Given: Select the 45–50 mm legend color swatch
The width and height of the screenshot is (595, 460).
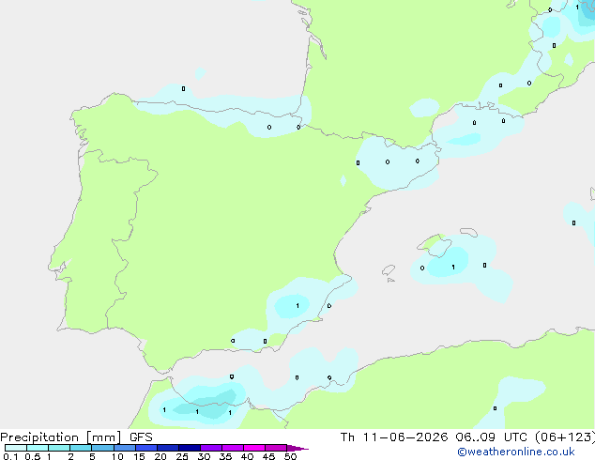Looking at the screenshot, I should tap(276, 448).
